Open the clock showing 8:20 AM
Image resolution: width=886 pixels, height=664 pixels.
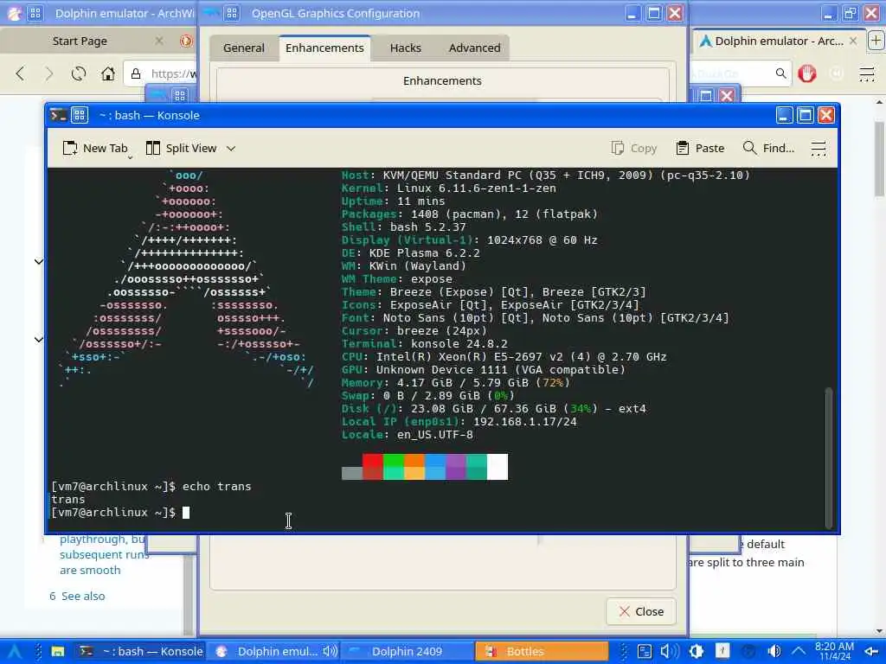834,652
